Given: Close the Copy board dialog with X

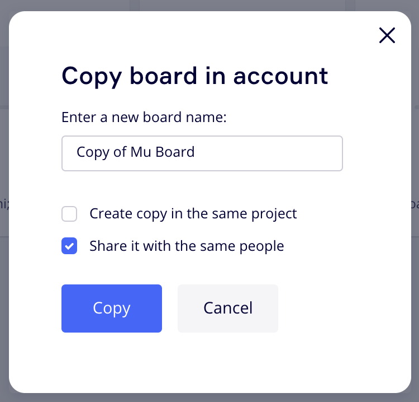Looking at the screenshot, I should point(387,35).
